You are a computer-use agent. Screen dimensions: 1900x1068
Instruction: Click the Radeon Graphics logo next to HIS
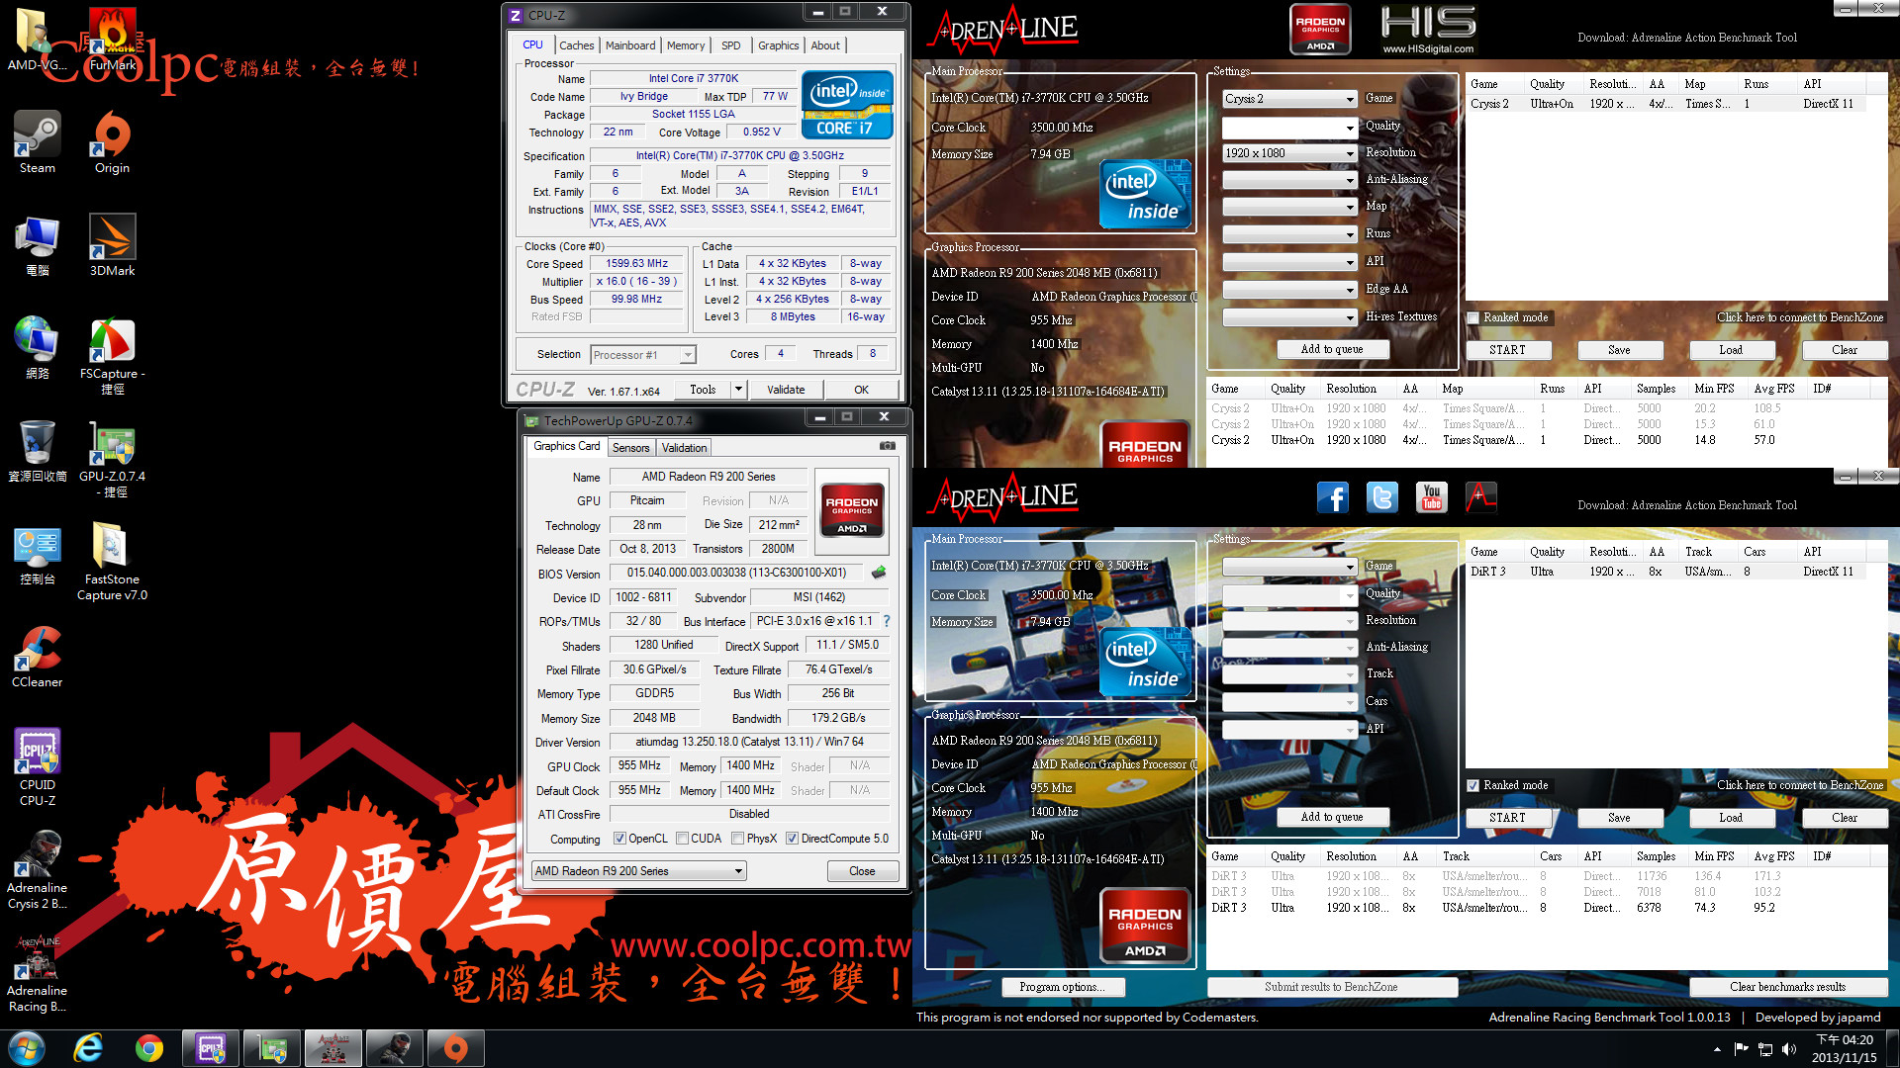(1320, 29)
